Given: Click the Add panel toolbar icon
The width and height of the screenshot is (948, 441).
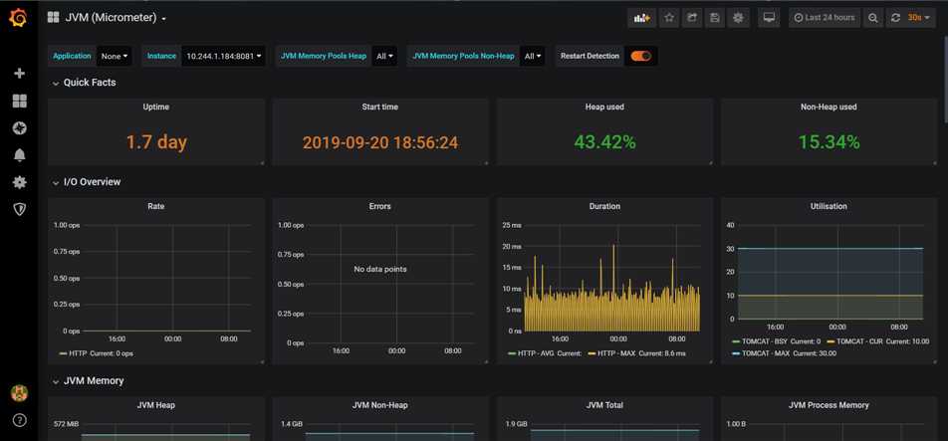Looking at the screenshot, I should click(x=641, y=18).
